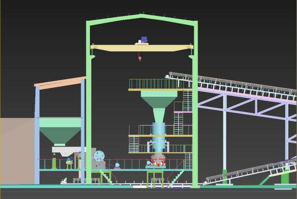297x199 pixels.
Task: Select the red cone crusher base
Action: point(158,161)
